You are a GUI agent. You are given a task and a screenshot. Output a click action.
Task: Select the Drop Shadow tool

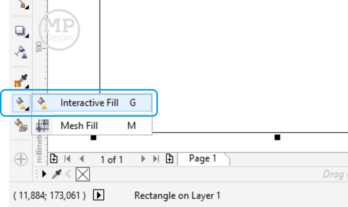tap(21, 31)
